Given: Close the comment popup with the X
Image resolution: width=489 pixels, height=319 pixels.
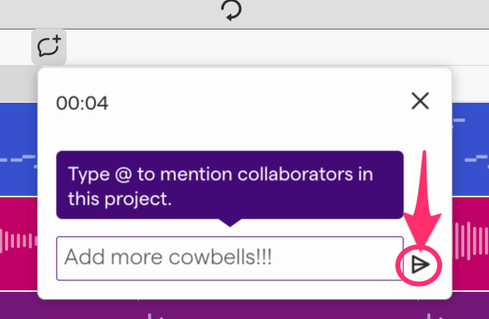Looking at the screenshot, I should 420,101.
